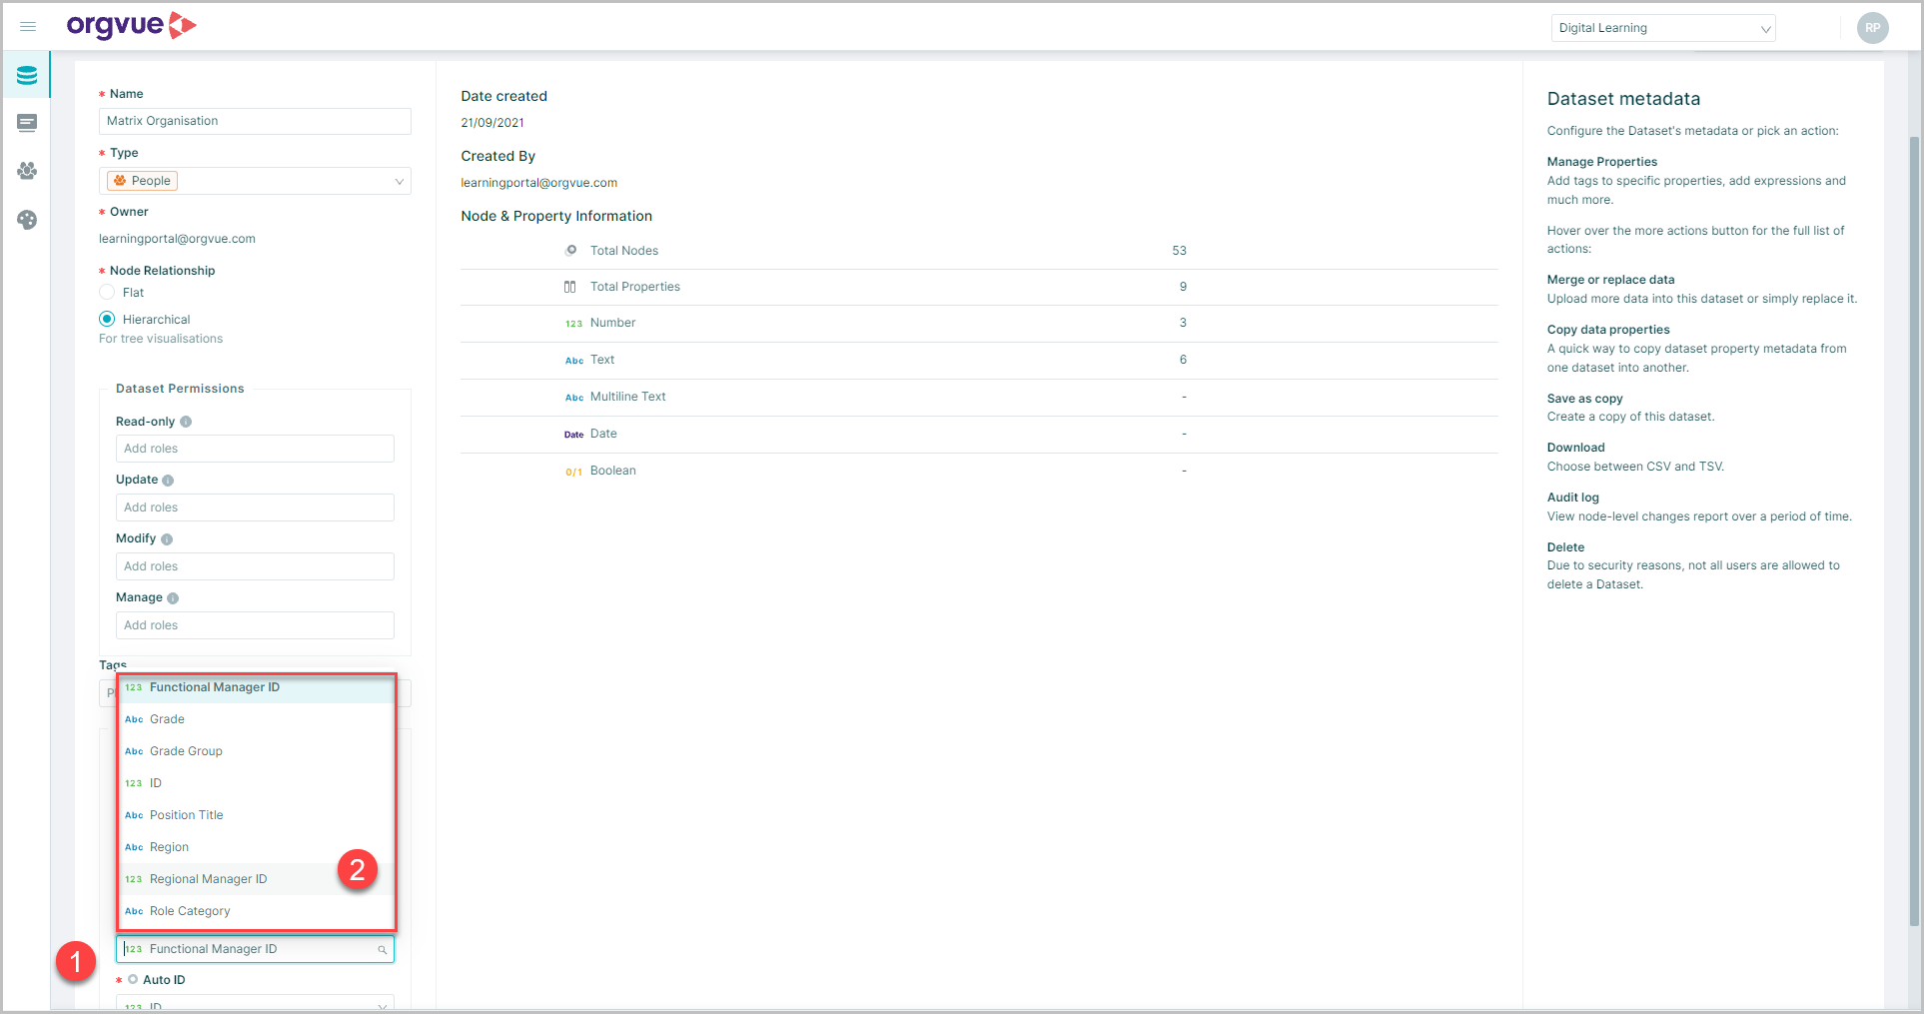The width and height of the screenshot is (1924, 1014).
Task: Open the Digital Learning tenant dropdown
Action: coord(1662,28)
